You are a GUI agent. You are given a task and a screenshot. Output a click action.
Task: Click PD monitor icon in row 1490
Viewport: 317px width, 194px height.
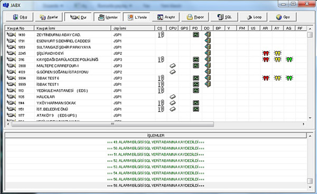pos(195,35)
